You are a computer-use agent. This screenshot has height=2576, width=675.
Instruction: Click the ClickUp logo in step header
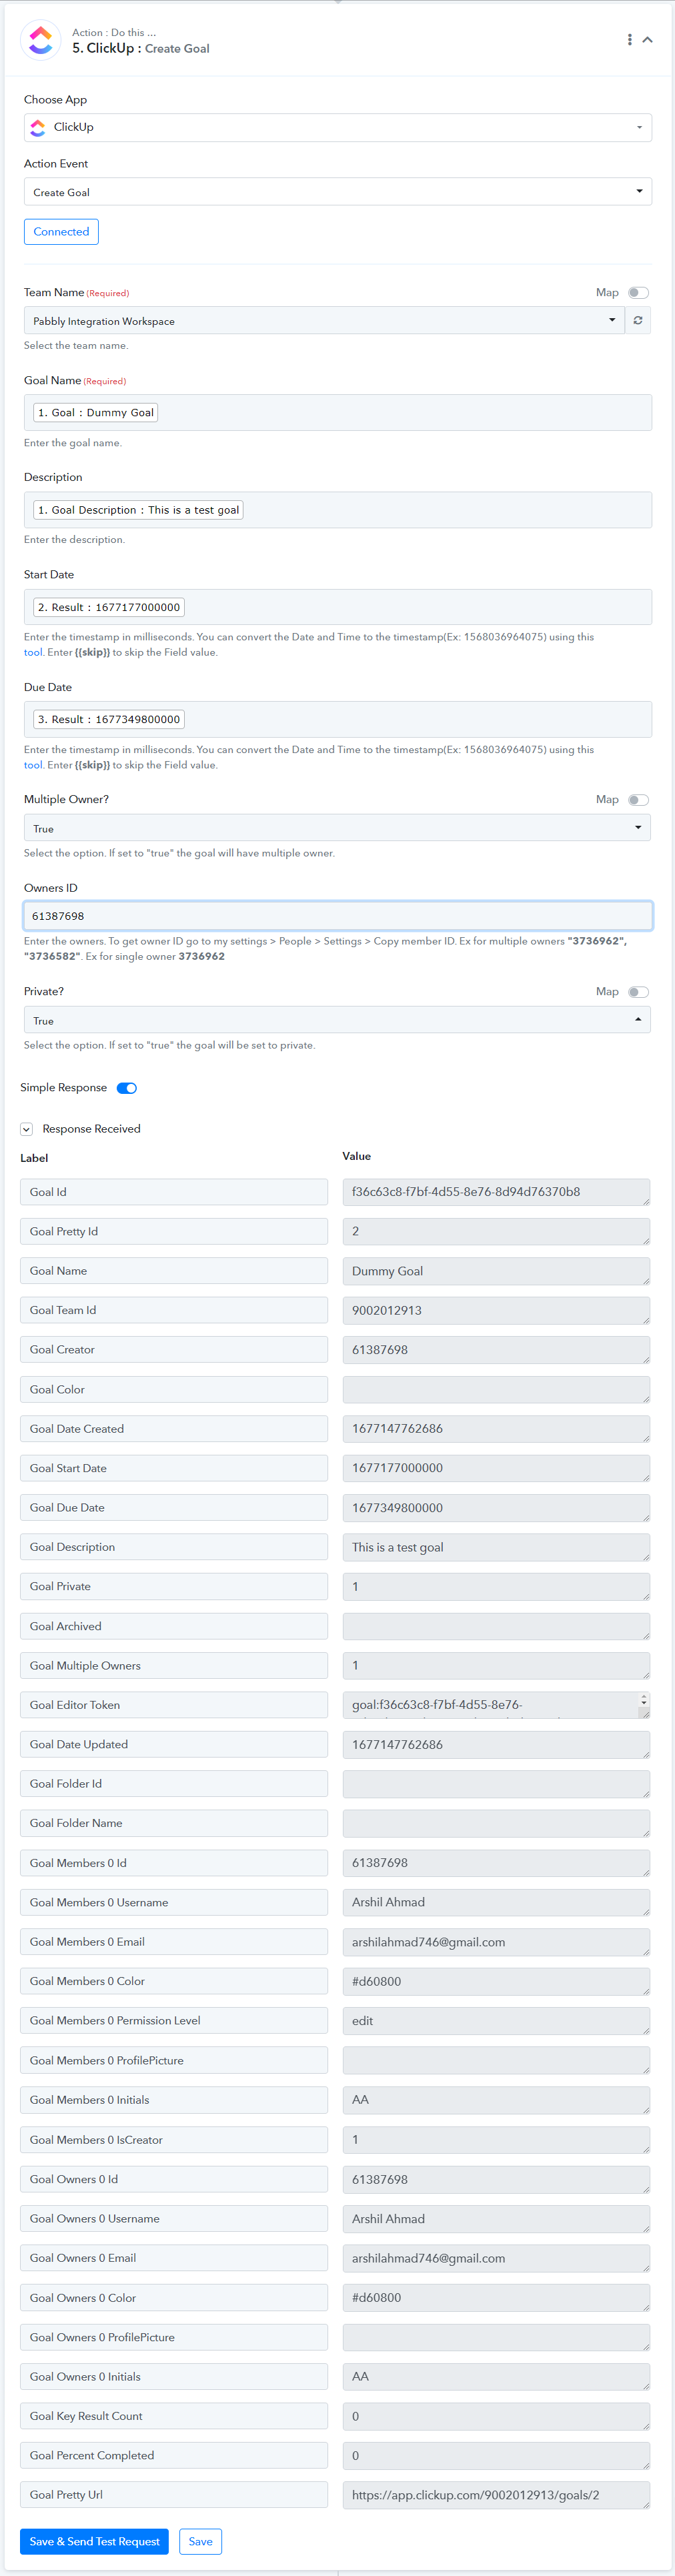click(41, 40)
